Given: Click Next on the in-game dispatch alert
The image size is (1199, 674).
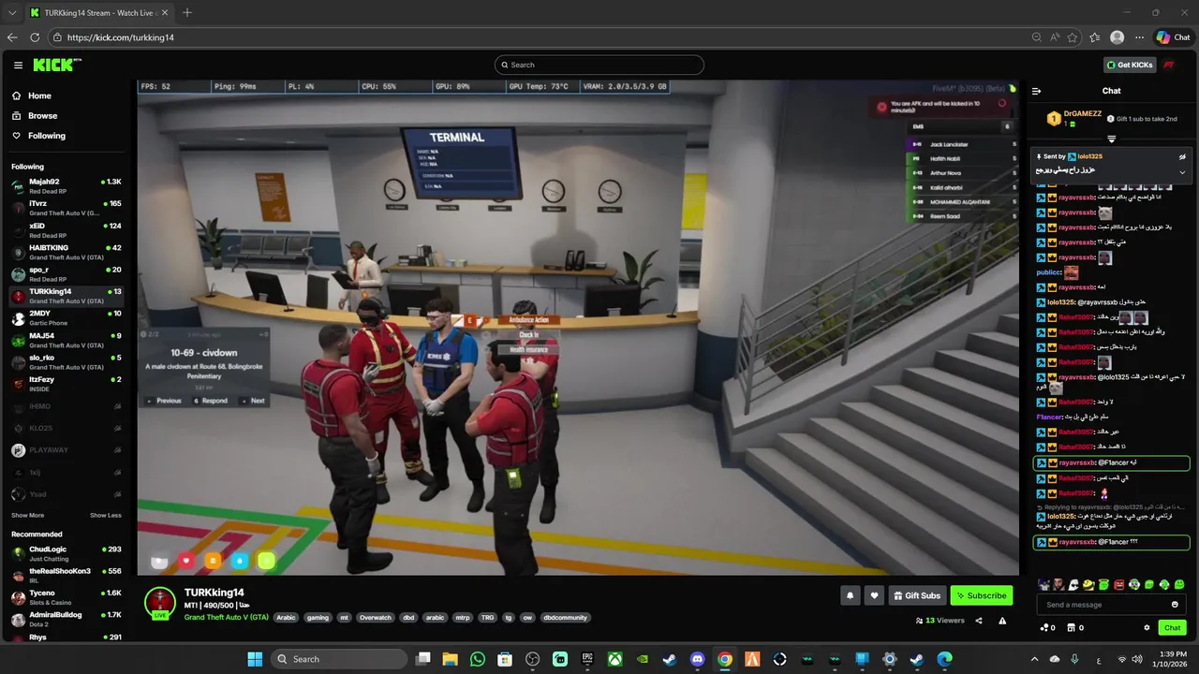Looking at the screenshot, I should coord(254,401).
